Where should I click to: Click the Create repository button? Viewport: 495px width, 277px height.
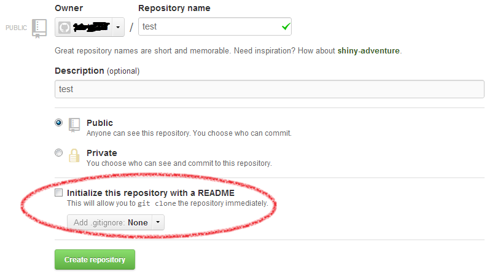tap(95, 260)
